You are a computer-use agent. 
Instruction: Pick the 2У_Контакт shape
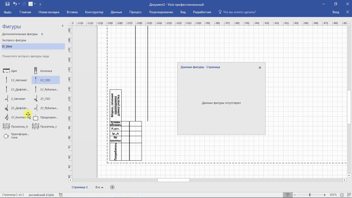16,117
